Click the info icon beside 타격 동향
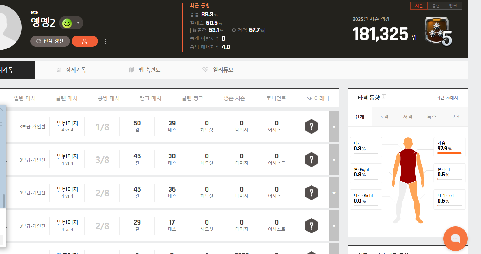The image size is (481, 254). pyautogui.click(x=384, y=97)
